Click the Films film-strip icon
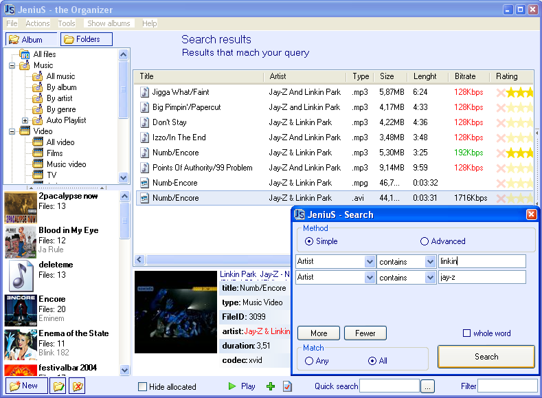 click(x=38, y=153)
